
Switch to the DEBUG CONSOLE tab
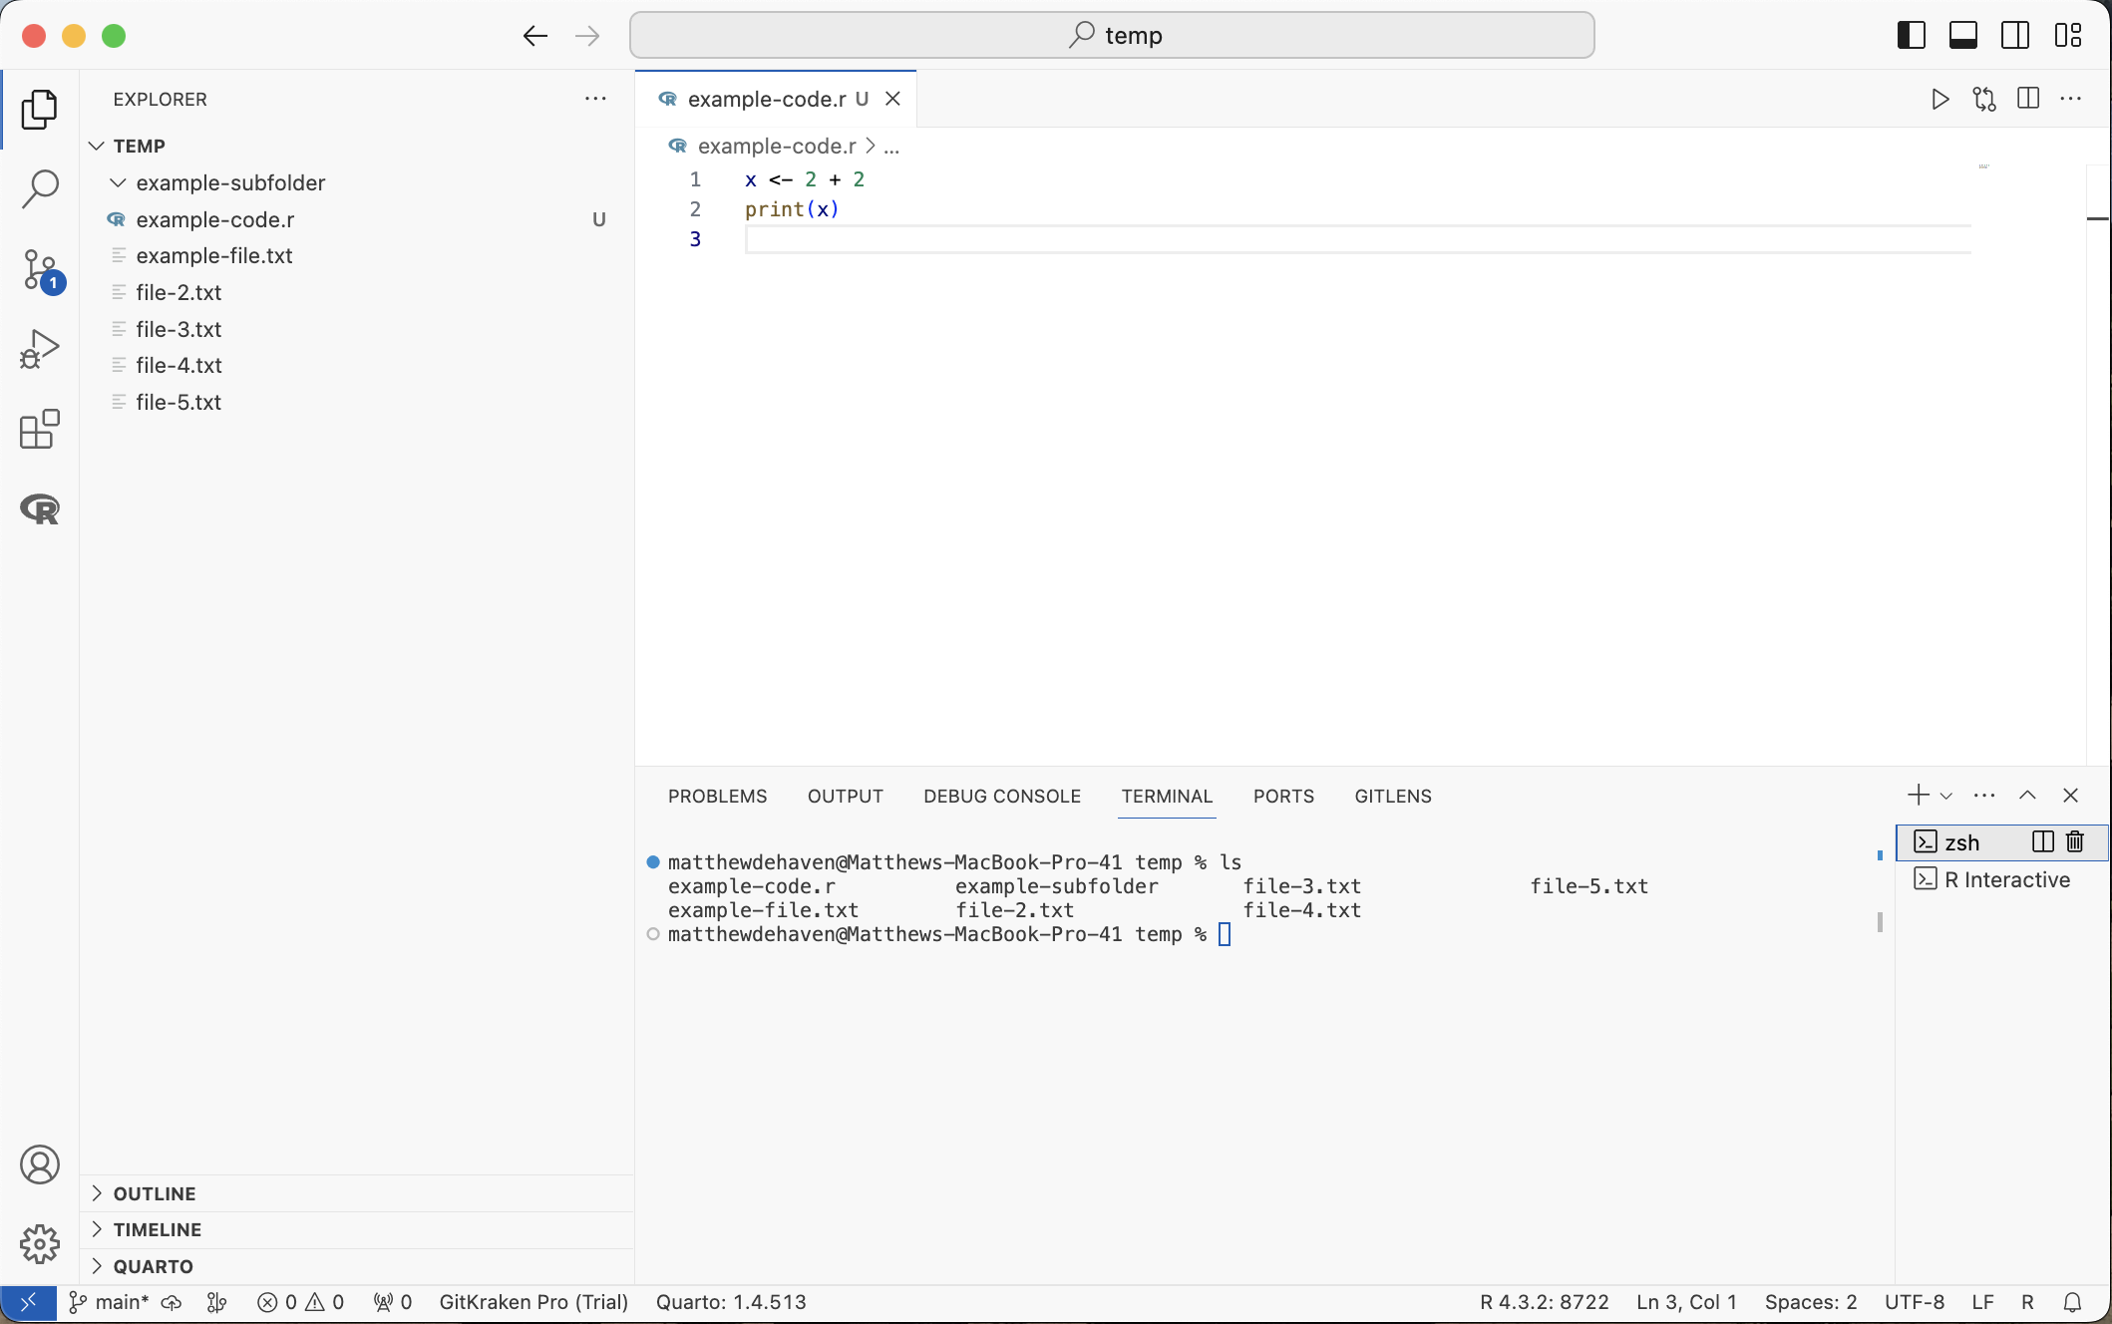coord(1001,796)
